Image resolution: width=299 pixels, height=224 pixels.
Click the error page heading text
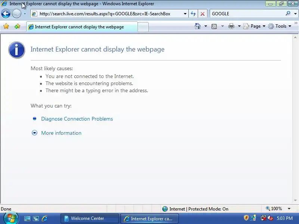[x=98, y=49]
